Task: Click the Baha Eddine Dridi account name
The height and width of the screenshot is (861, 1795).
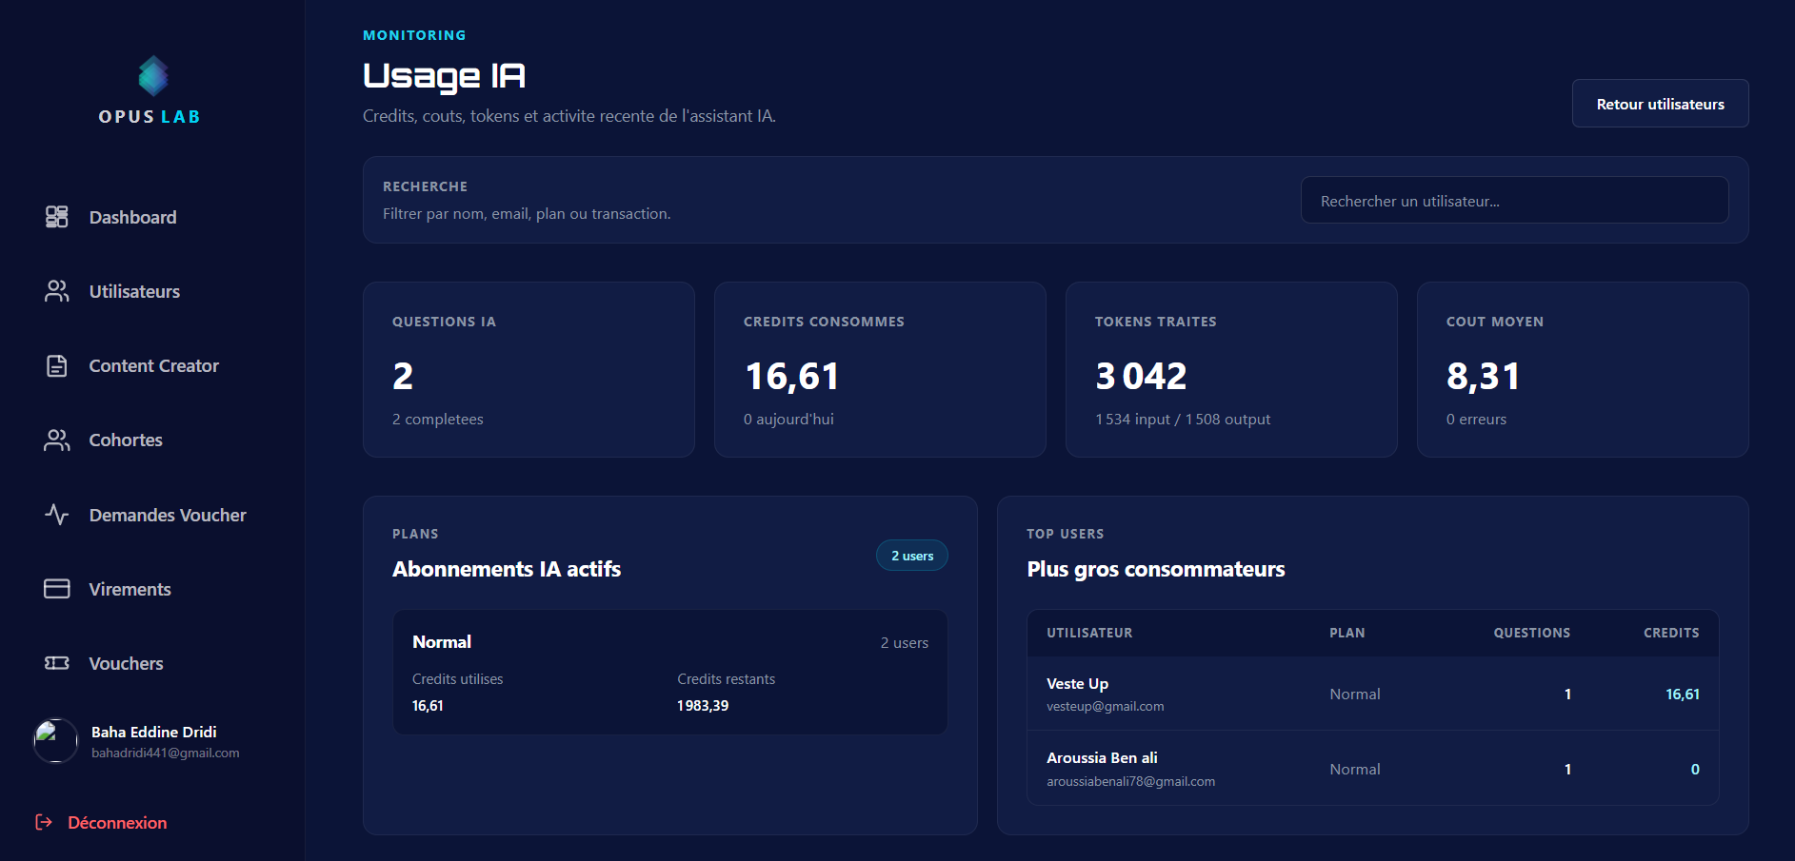Action: click(x=154, y=732)
